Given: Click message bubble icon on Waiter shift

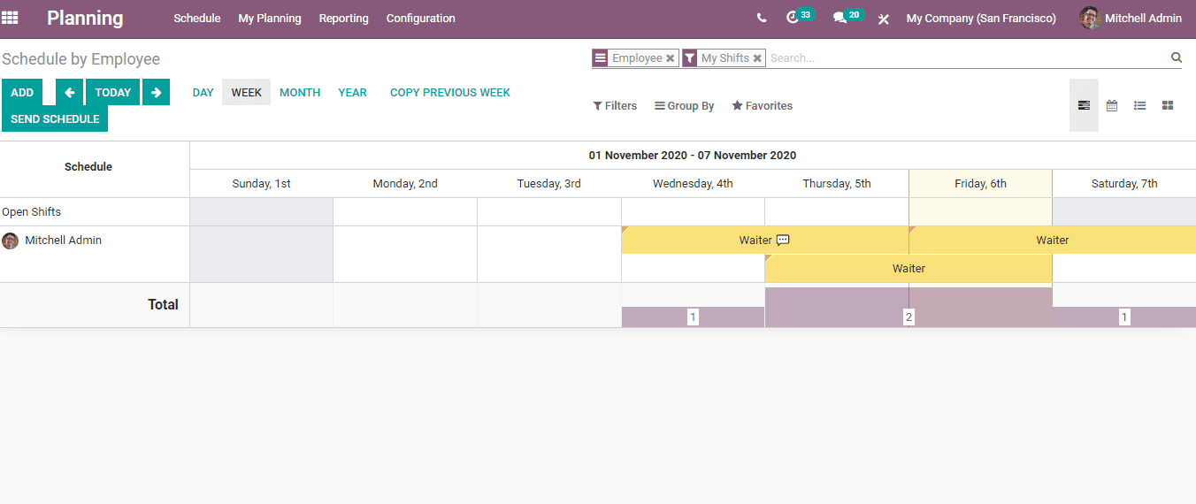Looking at the screenshot, I should (x=783, y=240).
